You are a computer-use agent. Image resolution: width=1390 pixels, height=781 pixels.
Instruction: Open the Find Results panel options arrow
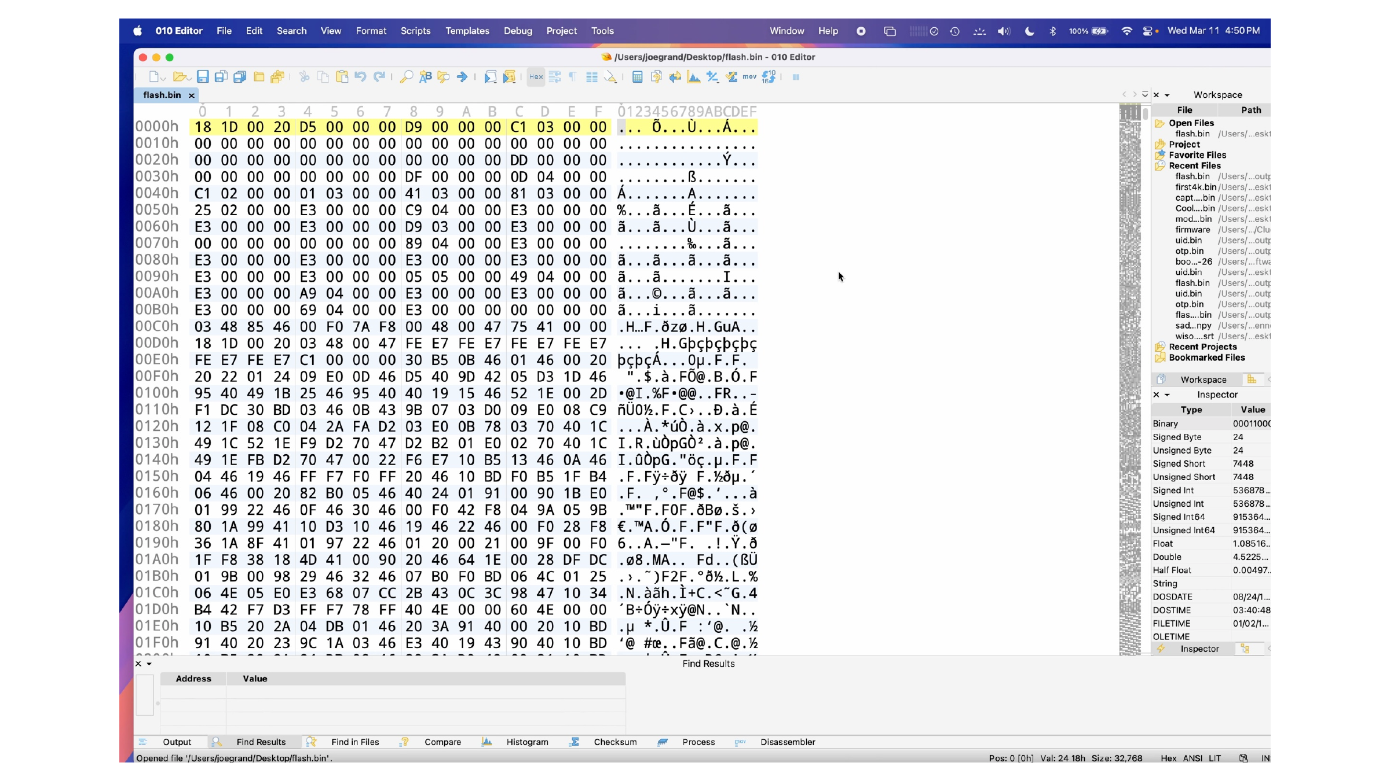point(149,664)
